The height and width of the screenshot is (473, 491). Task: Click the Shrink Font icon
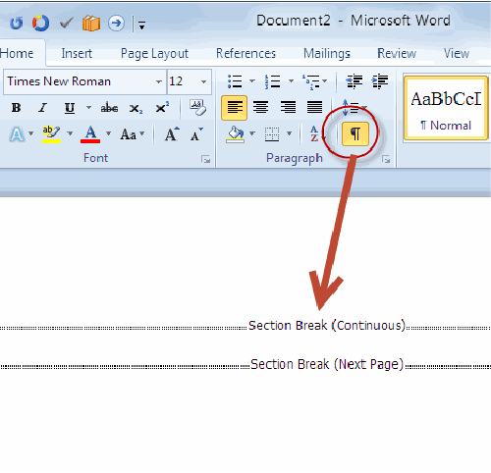pos(196,134)
